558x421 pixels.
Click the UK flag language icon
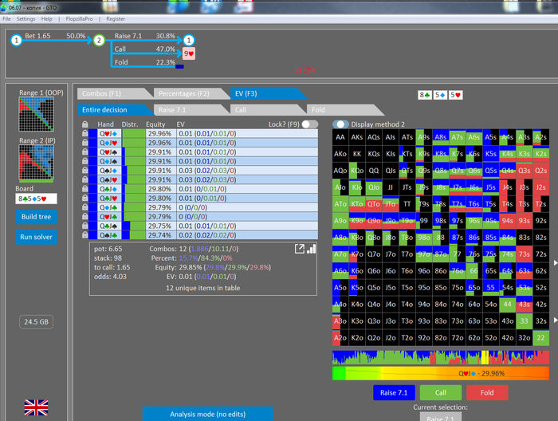pos(36,407)
